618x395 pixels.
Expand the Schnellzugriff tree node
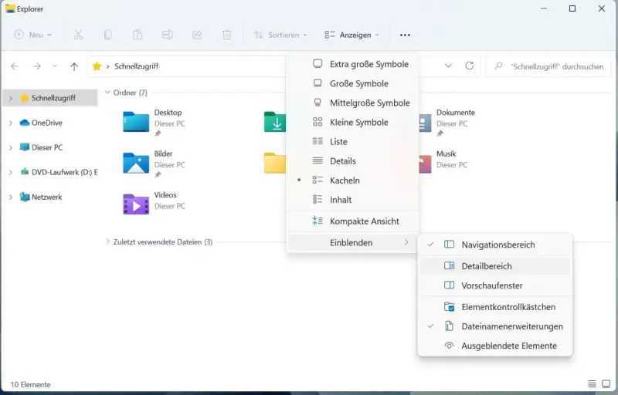[x=11, y=98]
